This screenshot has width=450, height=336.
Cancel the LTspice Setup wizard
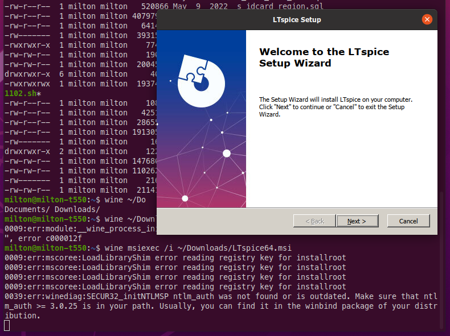(x=408, y=221)
